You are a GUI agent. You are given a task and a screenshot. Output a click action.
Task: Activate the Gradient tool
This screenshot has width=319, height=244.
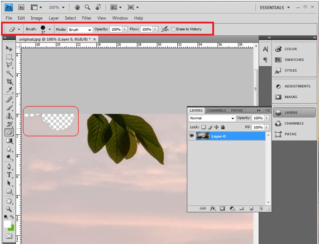[x=9, y=141]
